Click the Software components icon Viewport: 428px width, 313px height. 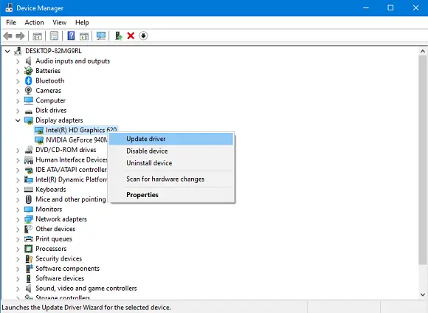pyautogui.click(x=29, y=269)
